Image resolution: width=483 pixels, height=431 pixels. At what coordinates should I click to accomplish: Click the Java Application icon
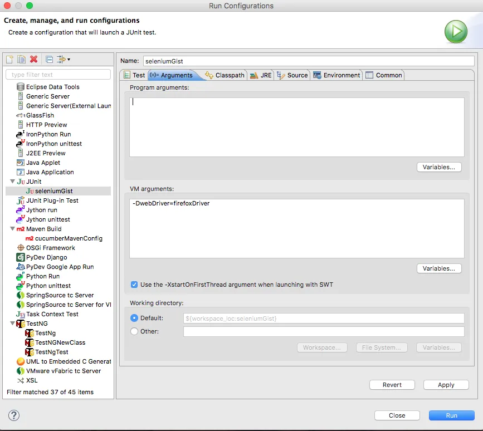pos(20,172)
